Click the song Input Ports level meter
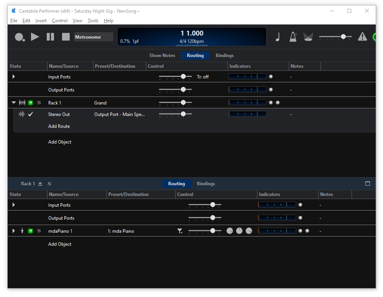 point(247,77)
